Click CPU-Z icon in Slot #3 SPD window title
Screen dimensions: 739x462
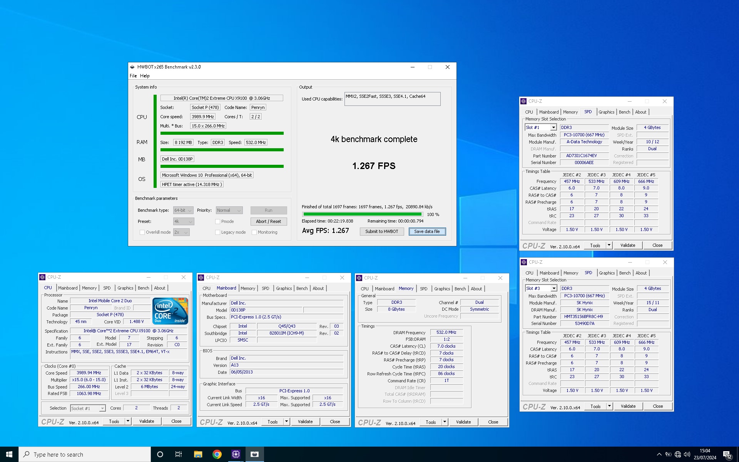pyautogui.click(x=524, y=262)
